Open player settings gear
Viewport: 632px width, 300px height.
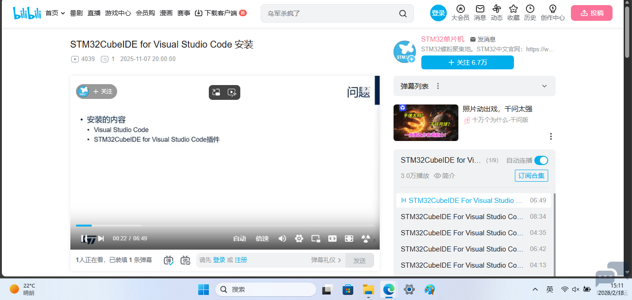(299, 239)
